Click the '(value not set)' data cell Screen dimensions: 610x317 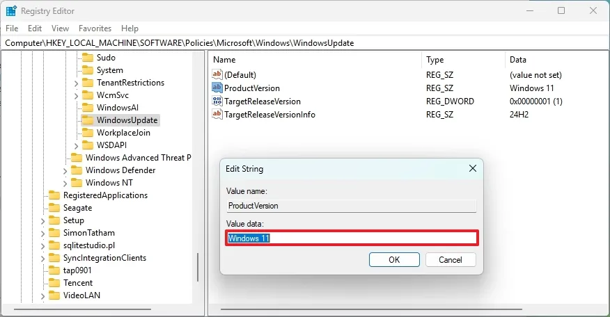pyautogui.click(x=535, y=75)
